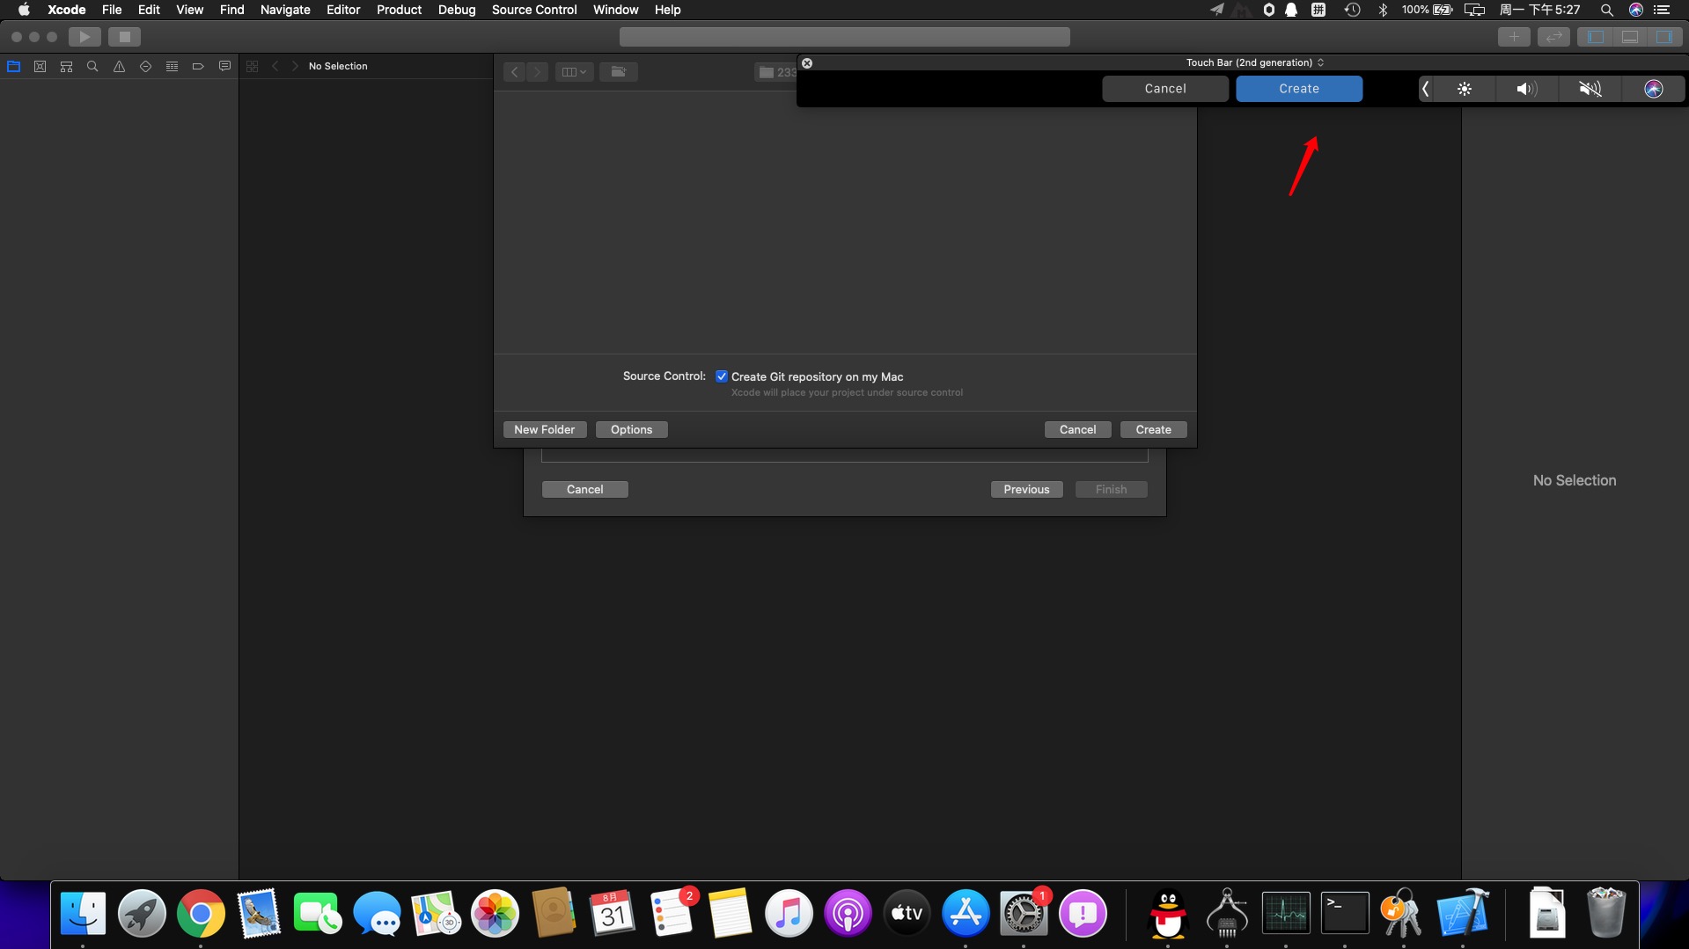
Task: Go back in the save dialog browser
Action: click(515, 72)
